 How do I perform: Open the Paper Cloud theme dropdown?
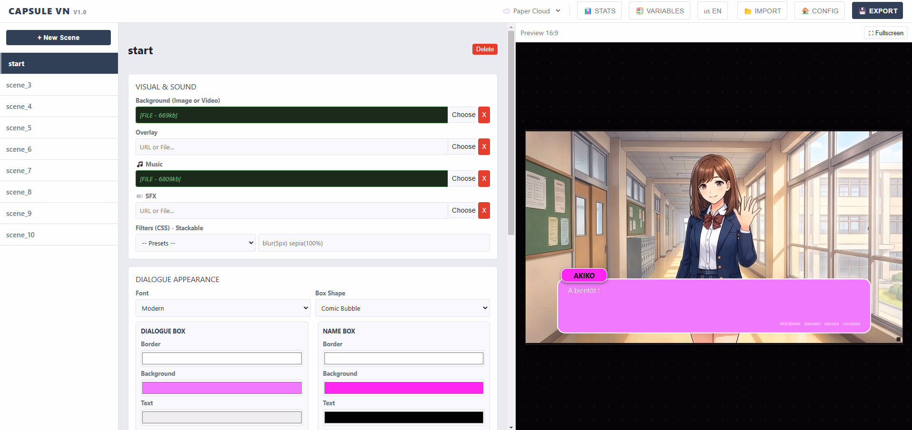tap(532, 11)
